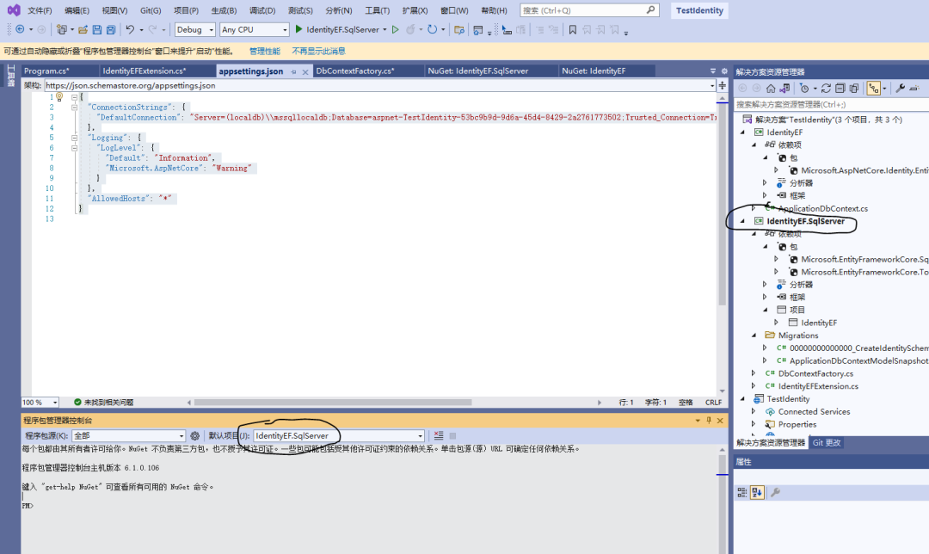Click the bookmark toggle icon in toolbar
The image size is (929, 554).
click(572, 29)
